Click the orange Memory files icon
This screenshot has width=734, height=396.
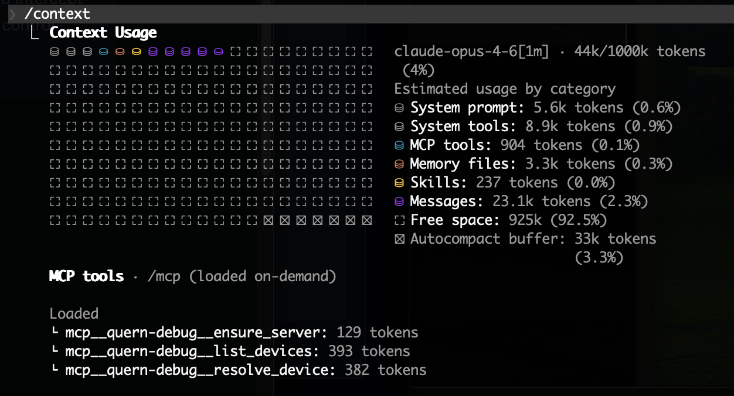pyautogui.click(x=400, y=163)
